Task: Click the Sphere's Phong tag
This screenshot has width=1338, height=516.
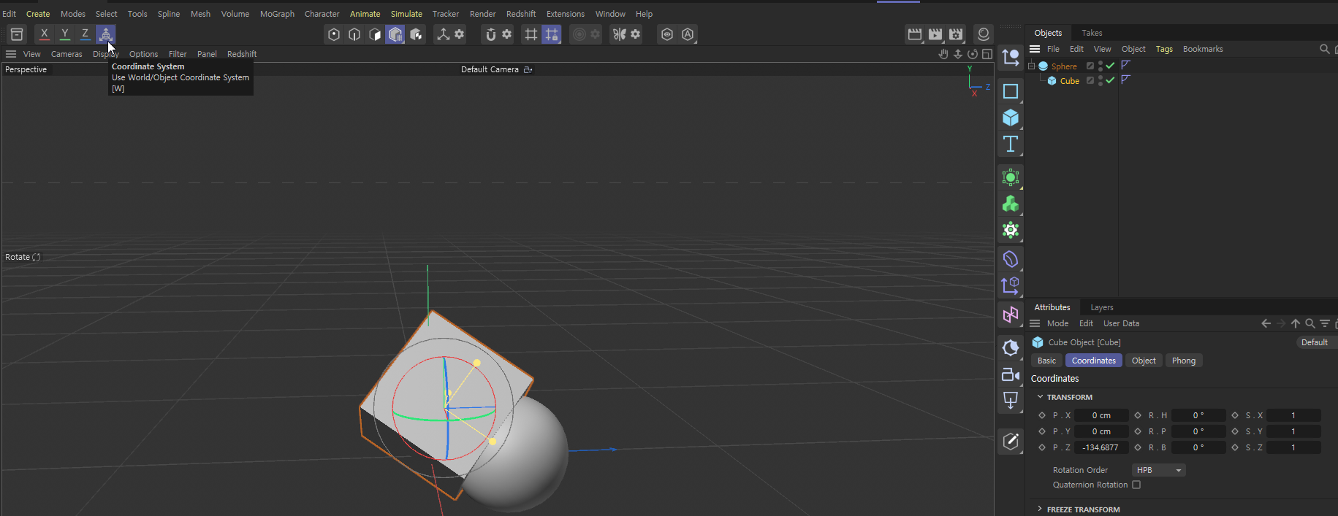Action: (x=1126, y=66)
